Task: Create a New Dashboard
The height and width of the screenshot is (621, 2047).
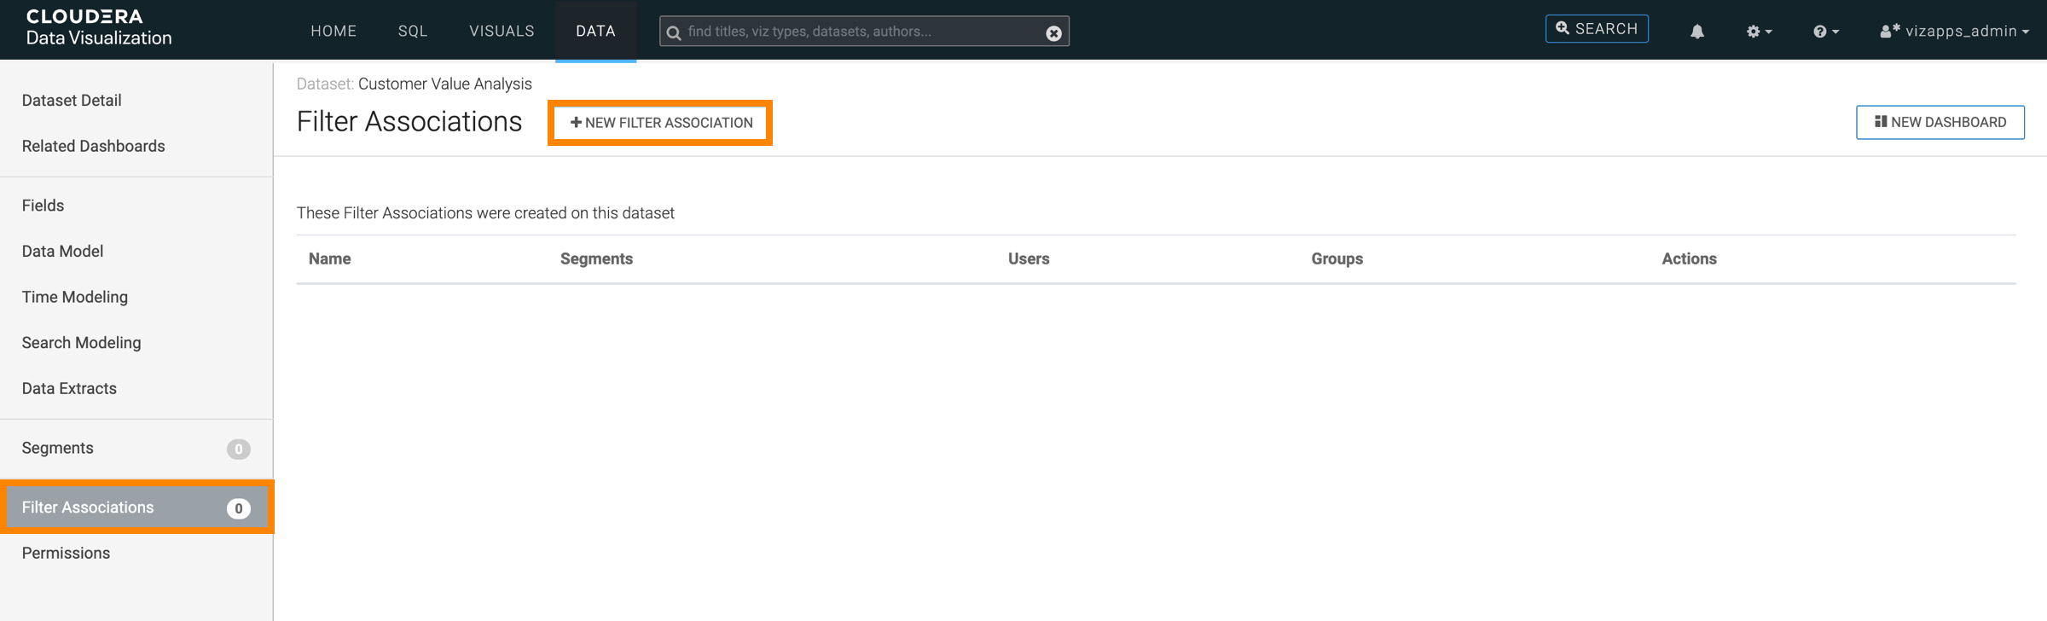Action: 1940,122
